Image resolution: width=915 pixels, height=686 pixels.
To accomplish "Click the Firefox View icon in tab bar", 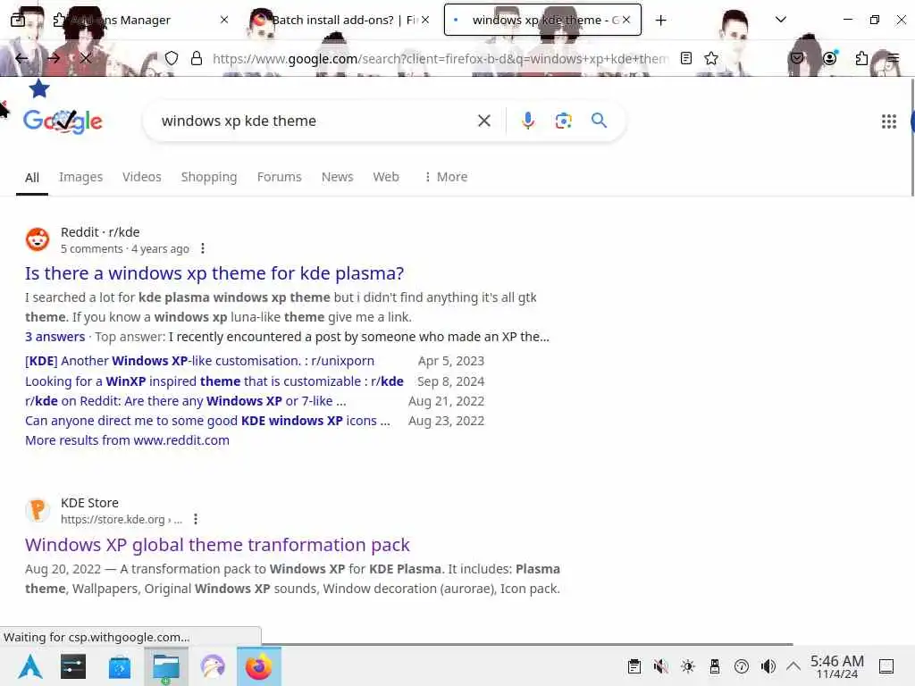I will tap(18, 20).
